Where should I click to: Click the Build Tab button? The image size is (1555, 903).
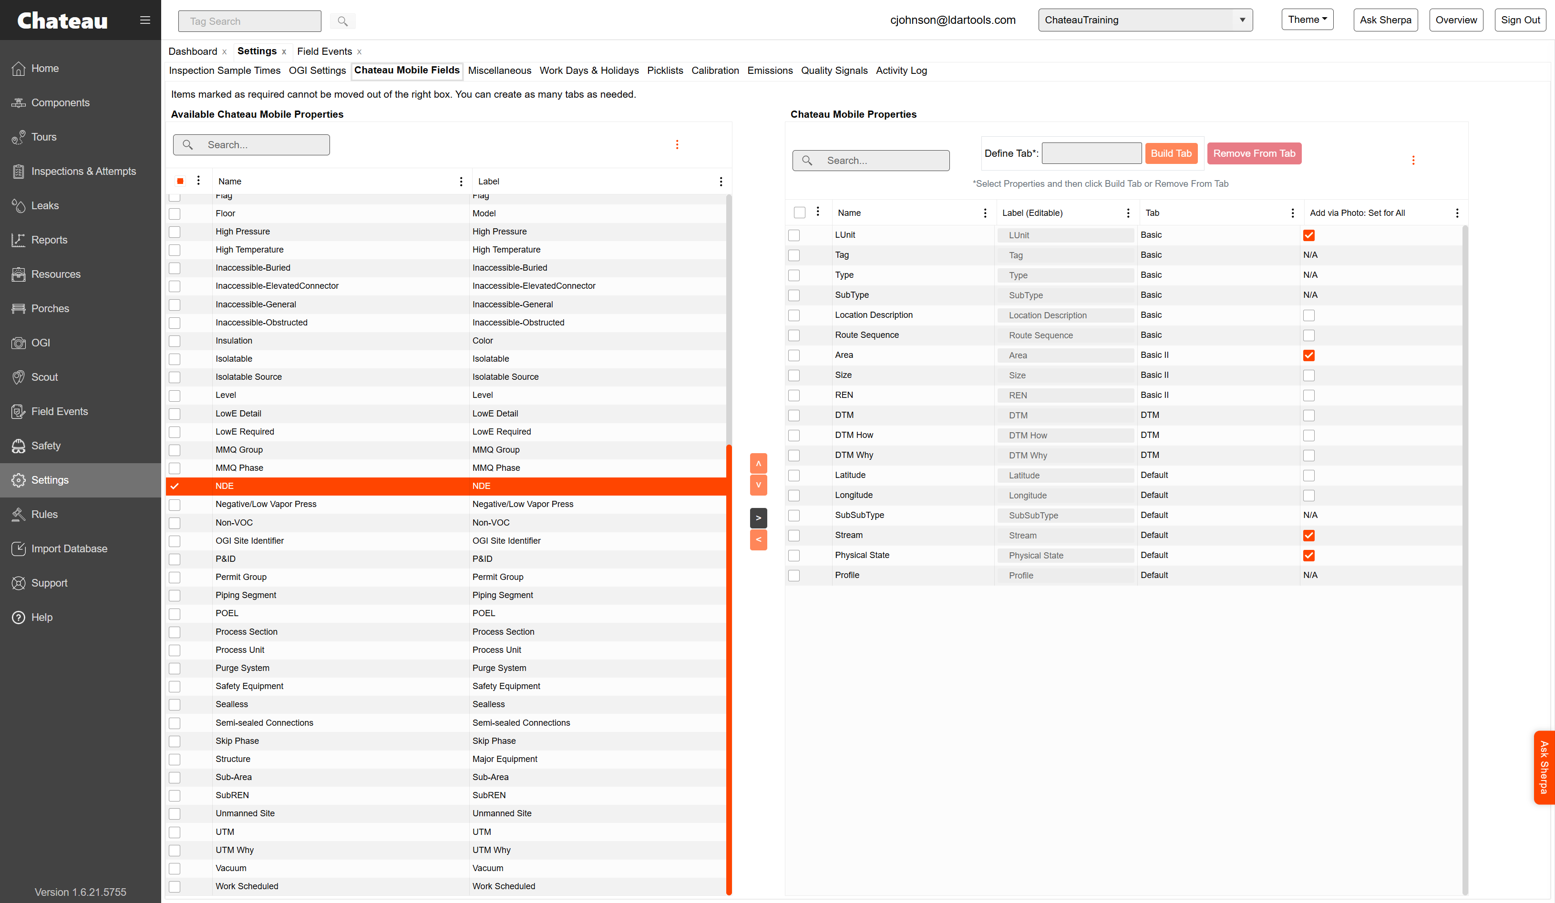(x=1171, y=153)
